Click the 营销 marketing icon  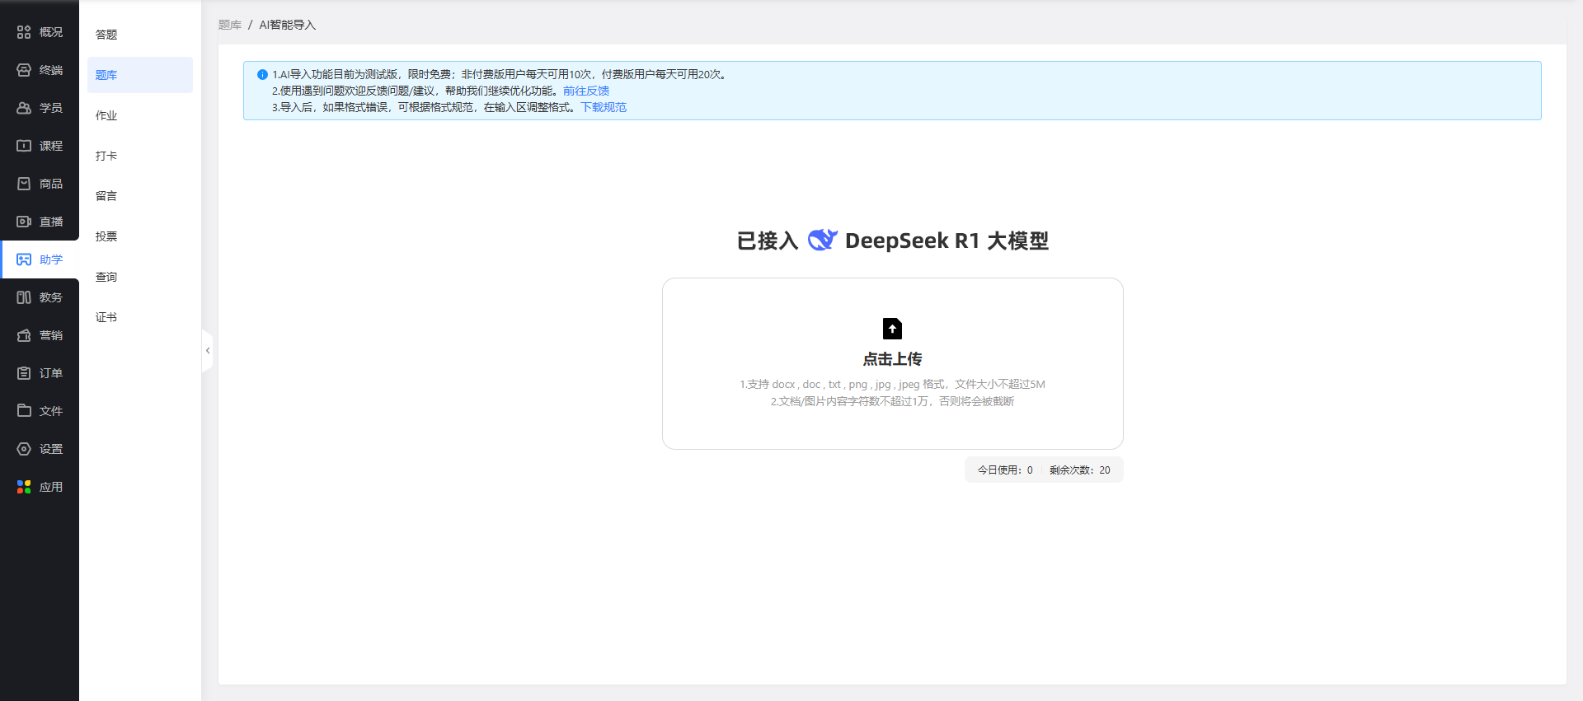24,335
